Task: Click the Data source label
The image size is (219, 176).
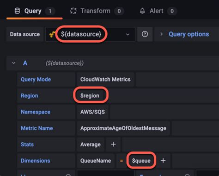Action: point(25,34)
